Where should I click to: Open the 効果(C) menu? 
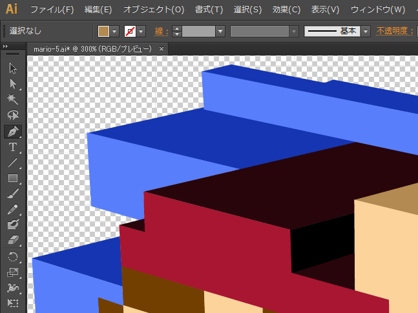pos(286,10)
